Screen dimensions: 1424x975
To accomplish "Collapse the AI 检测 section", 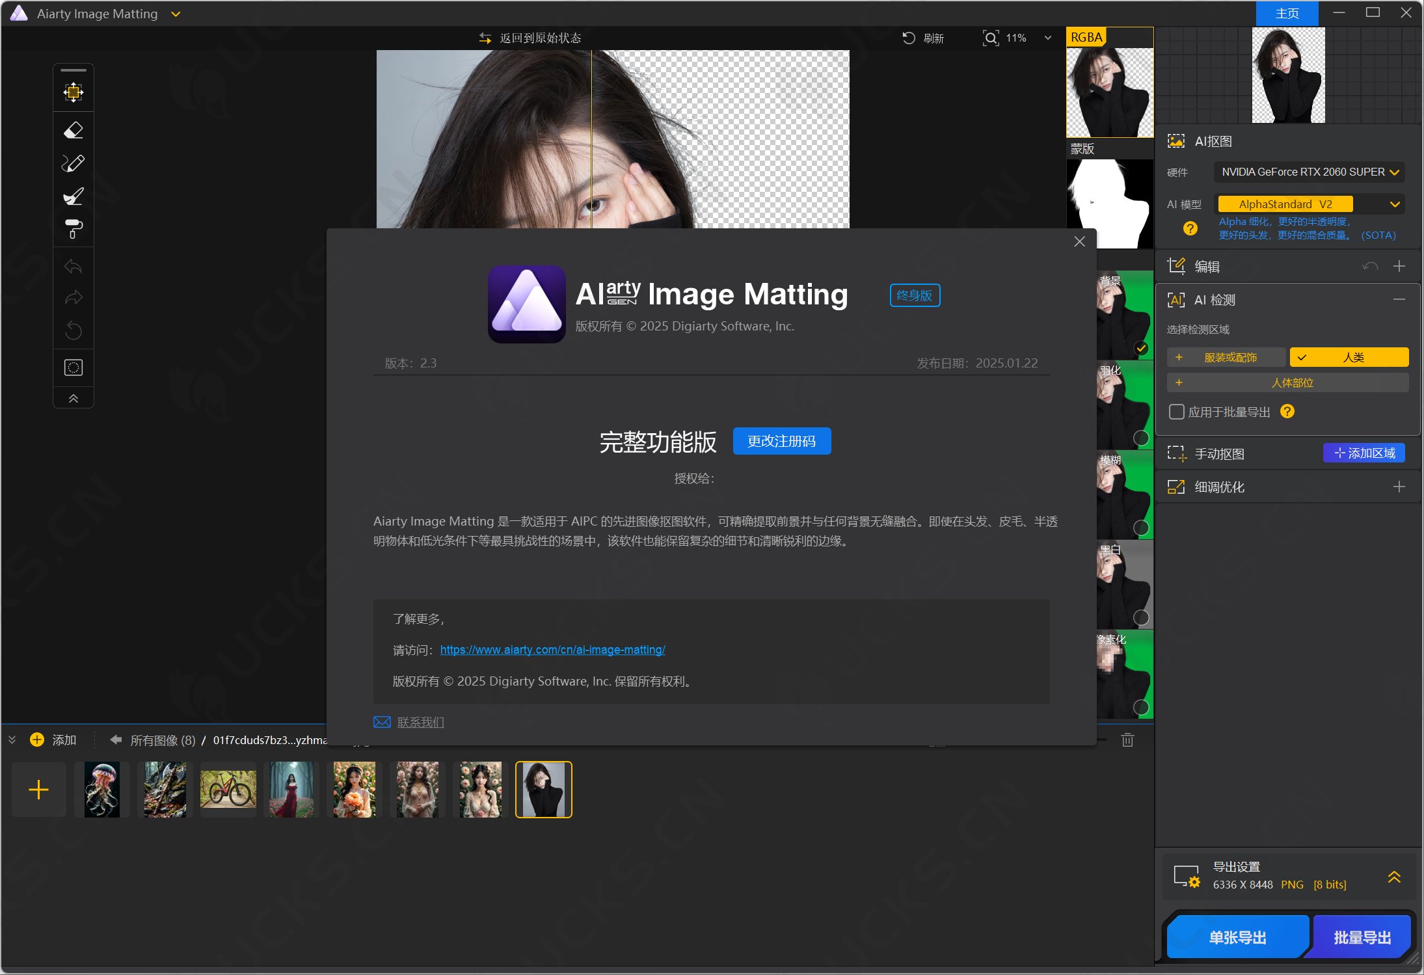I will point(1399,300).
